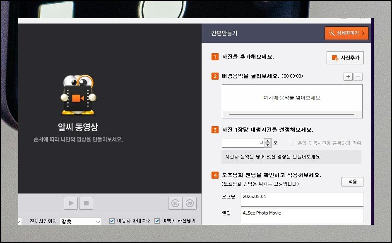Click the 간편만들기 panel title
The height and width of the screenshot is (243, 392).
pos(224,33)
